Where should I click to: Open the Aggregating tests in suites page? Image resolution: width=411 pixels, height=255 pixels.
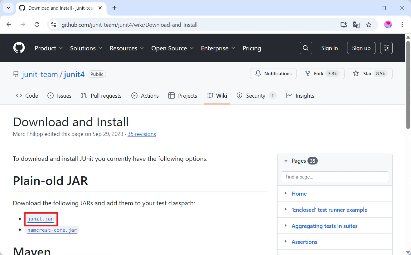click(325, 226)
